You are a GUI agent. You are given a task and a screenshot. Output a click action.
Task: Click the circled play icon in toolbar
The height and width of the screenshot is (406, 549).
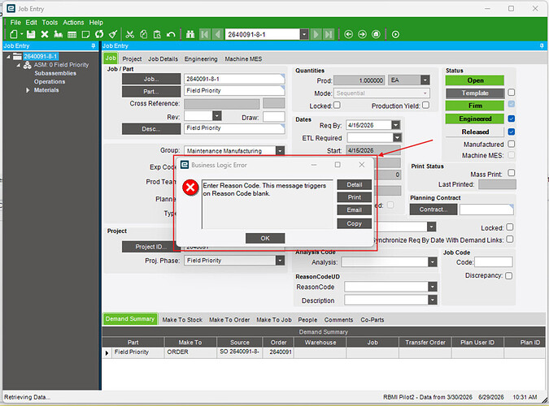pyautogui.click(x=395, y=34)
